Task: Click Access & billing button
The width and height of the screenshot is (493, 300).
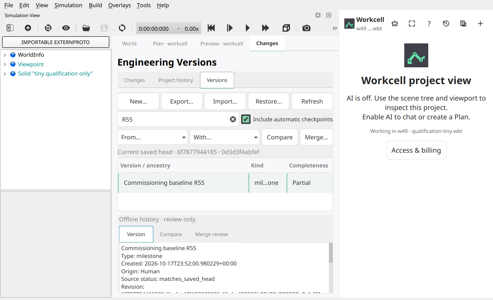Action: tap(416, 150)
